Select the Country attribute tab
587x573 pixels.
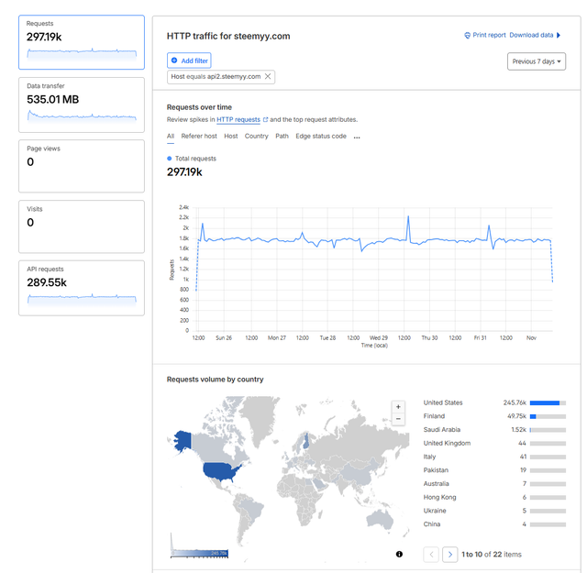[257, 136]
